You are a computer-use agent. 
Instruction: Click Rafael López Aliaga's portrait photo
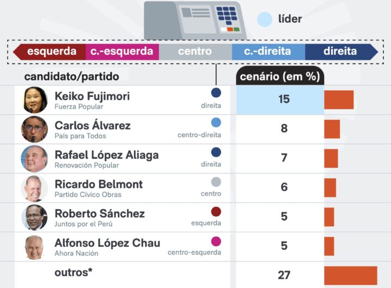click(x=35, y=159)
